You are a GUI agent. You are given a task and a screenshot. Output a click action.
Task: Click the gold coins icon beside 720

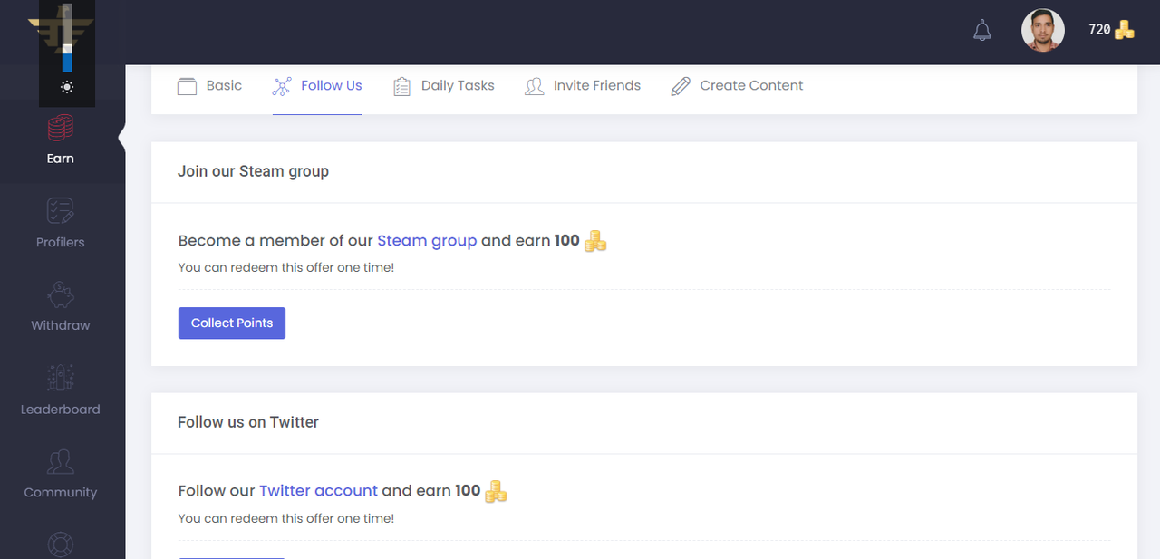[1125, 30]
